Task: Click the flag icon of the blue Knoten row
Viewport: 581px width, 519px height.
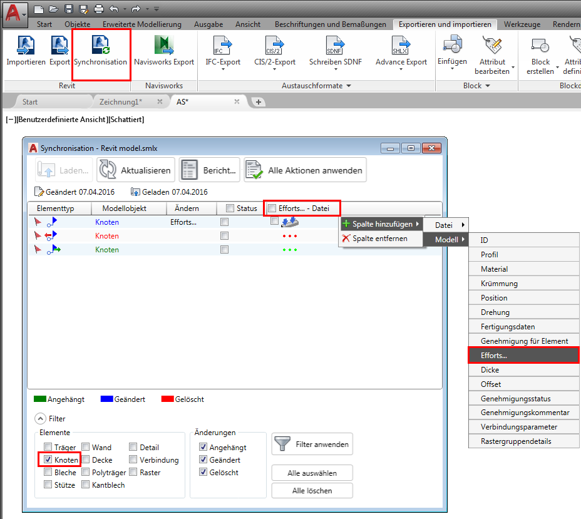Action: click(x=38, y=222)
